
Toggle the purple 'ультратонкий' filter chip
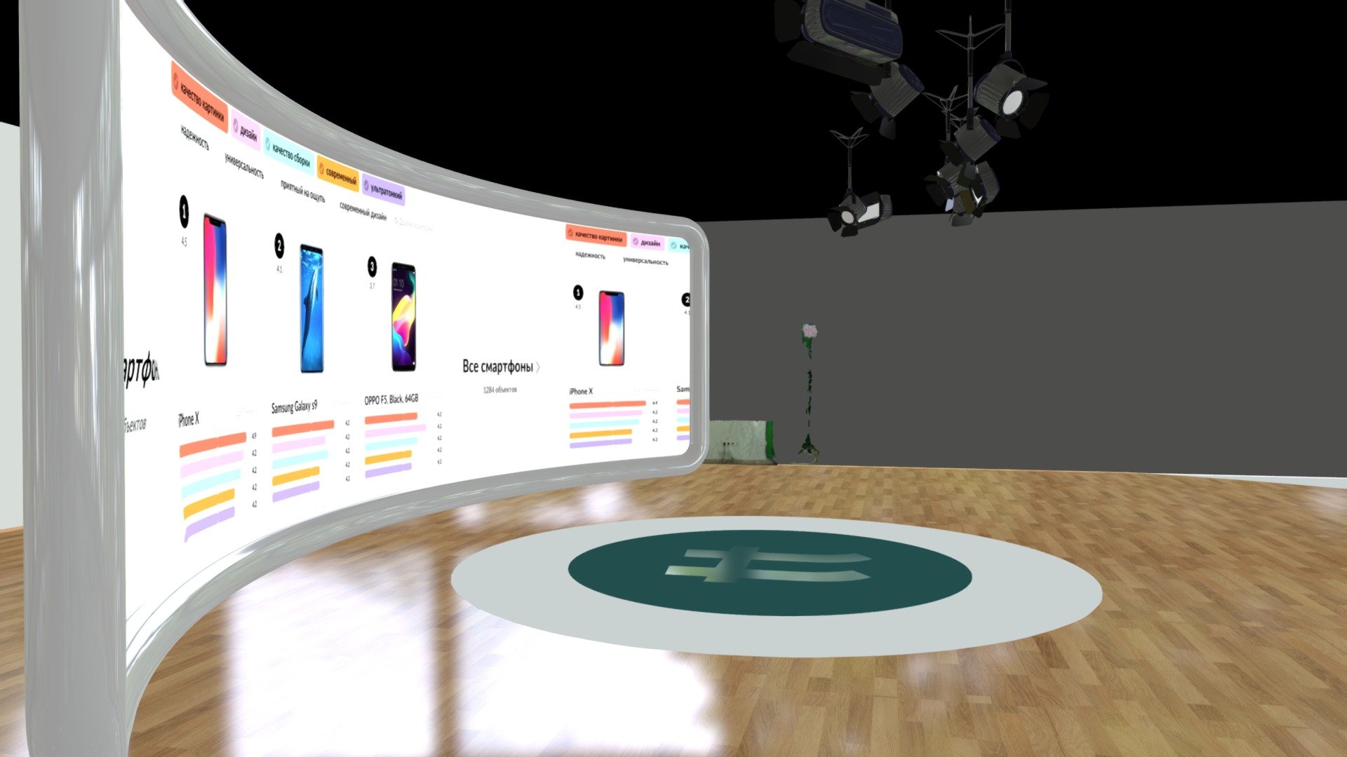click(x=384, y=189)
